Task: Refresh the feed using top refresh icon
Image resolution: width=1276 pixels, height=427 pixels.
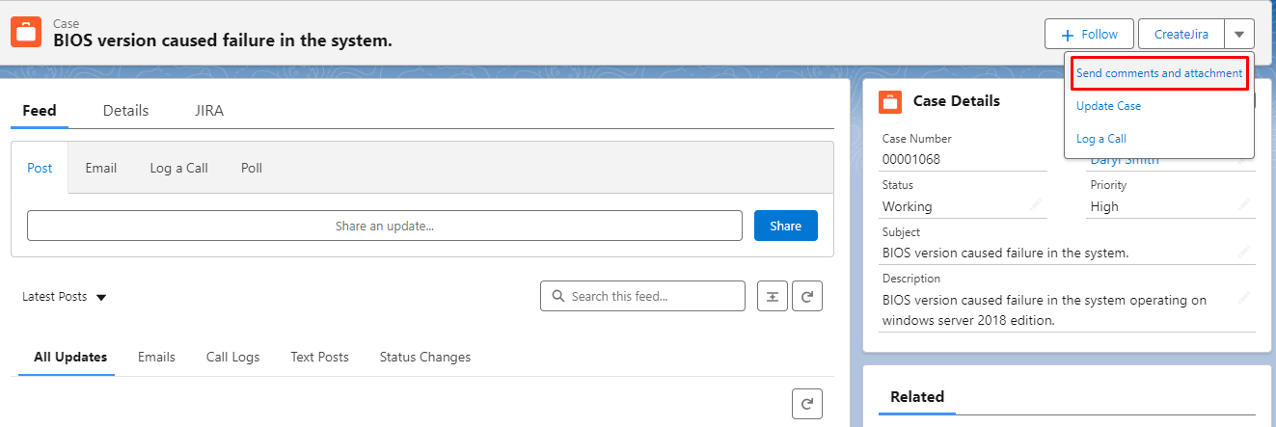Action: pos(807,296)
